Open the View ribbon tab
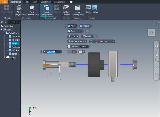This screenshot has height=117, width=160. 35,2
